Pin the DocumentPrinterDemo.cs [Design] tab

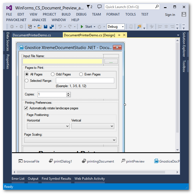(119, 35)
